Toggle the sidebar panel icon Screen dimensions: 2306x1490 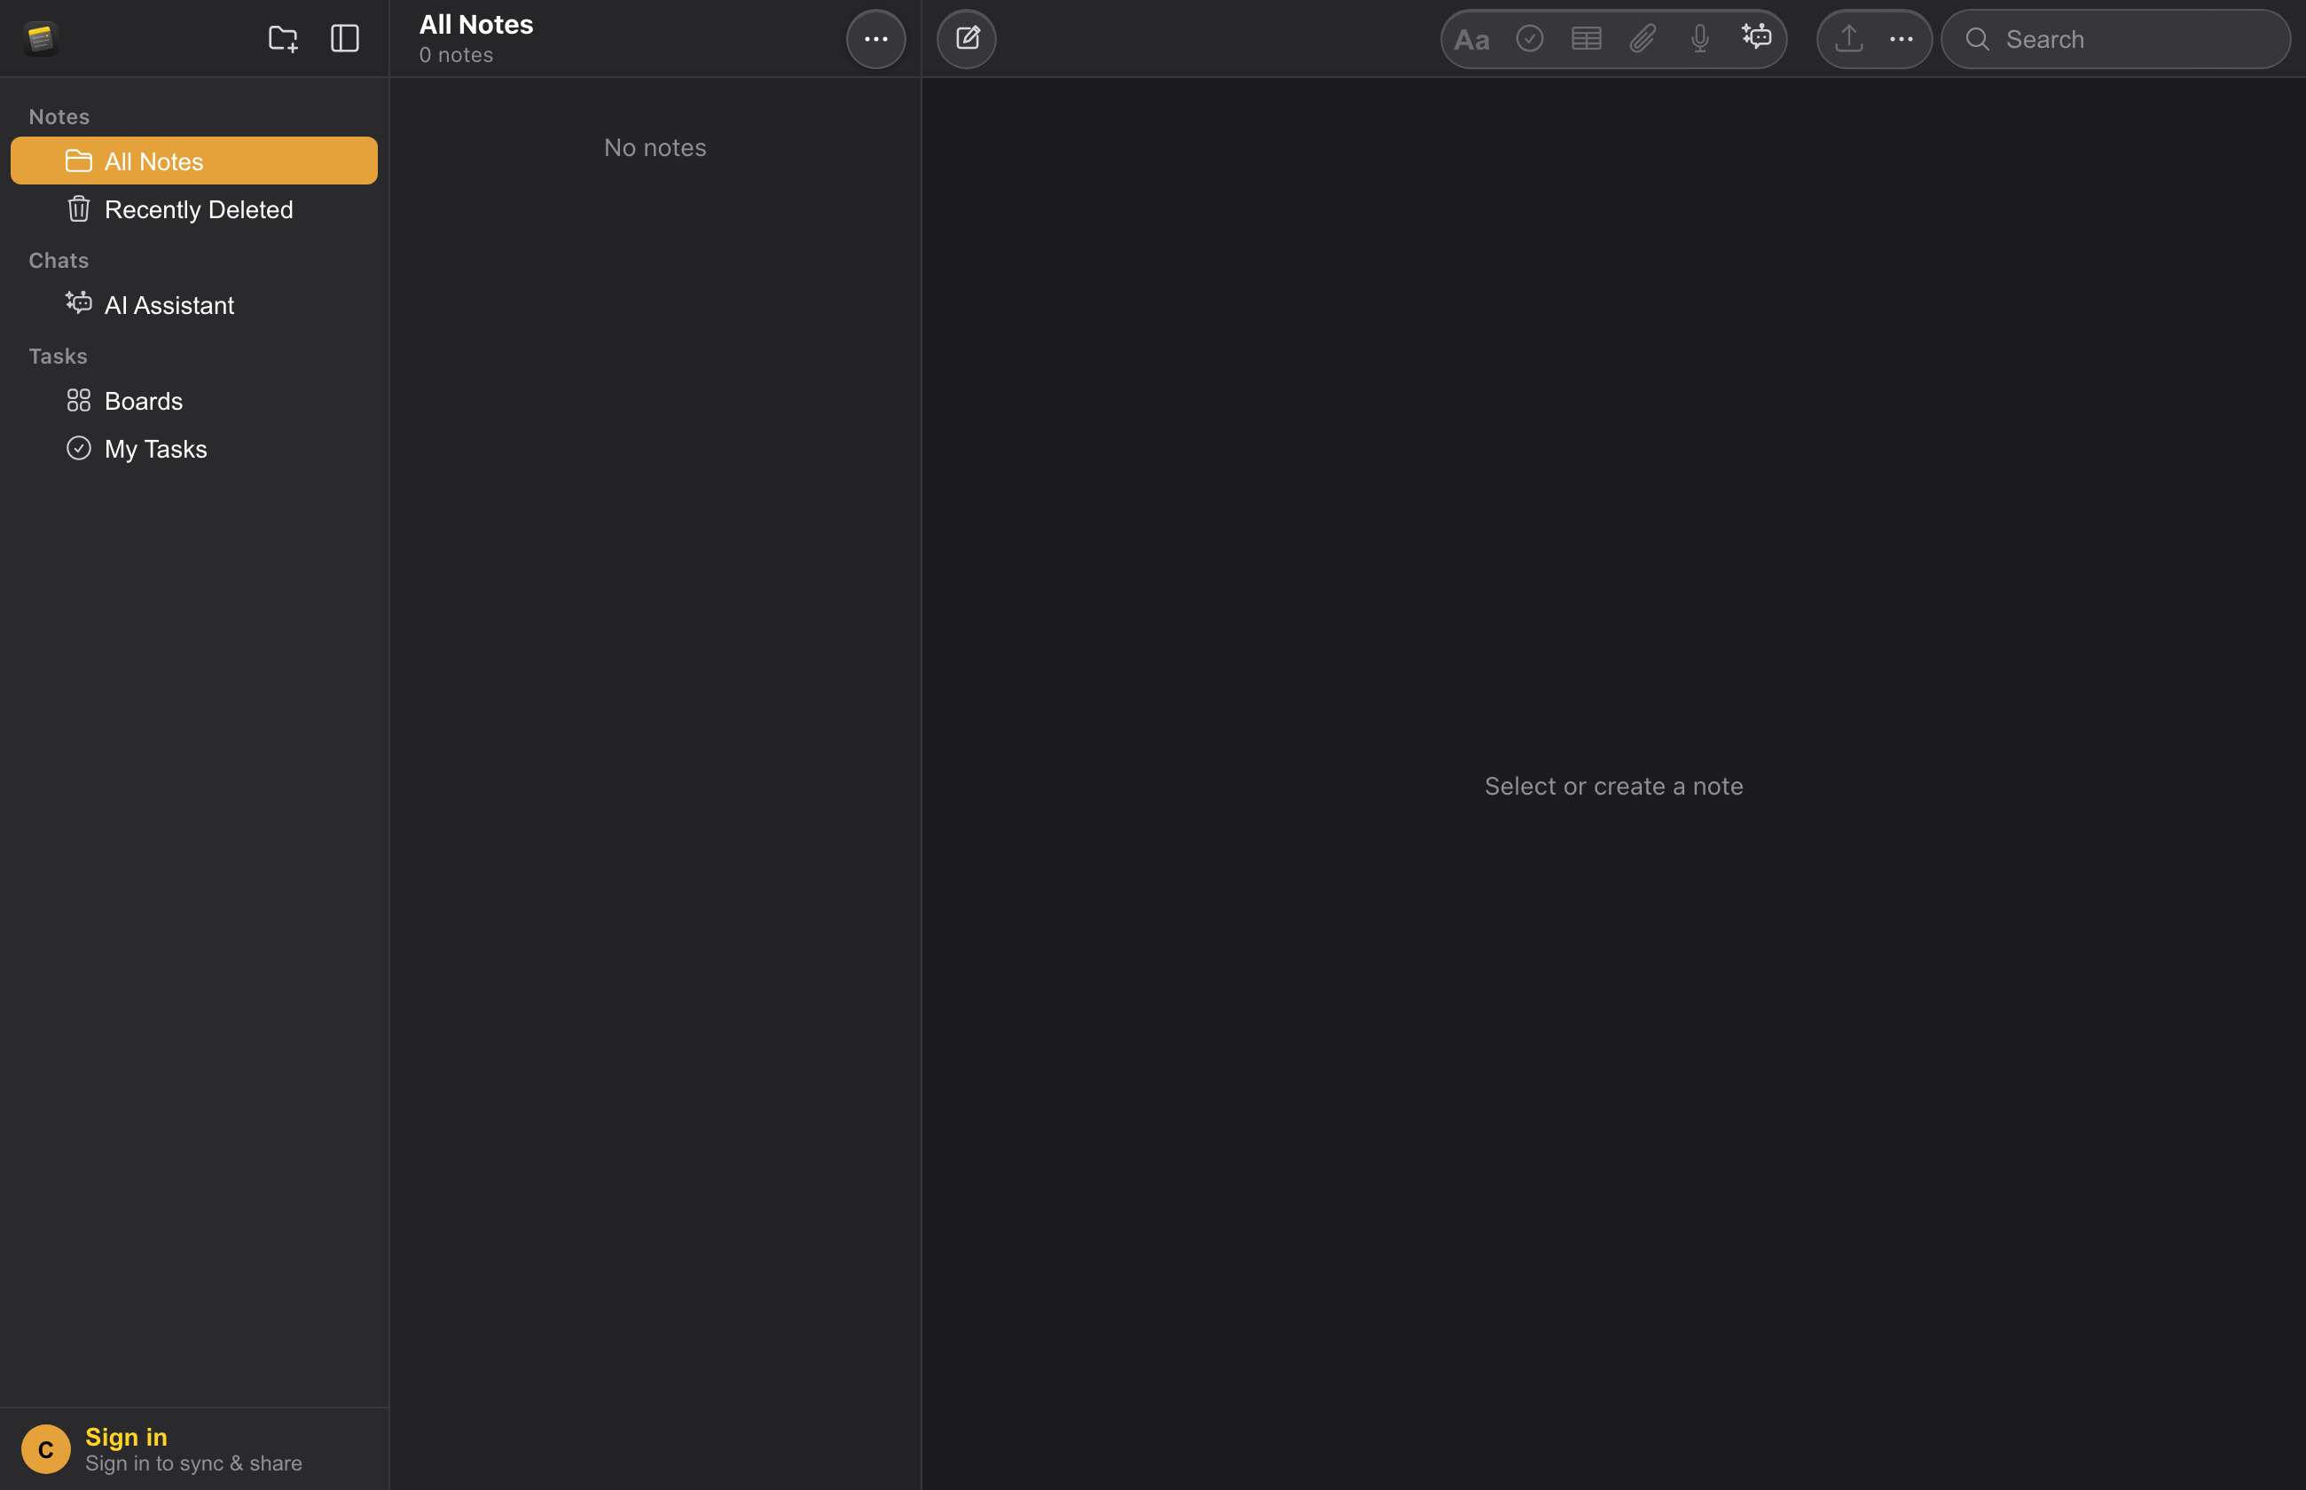coord(344,39)
